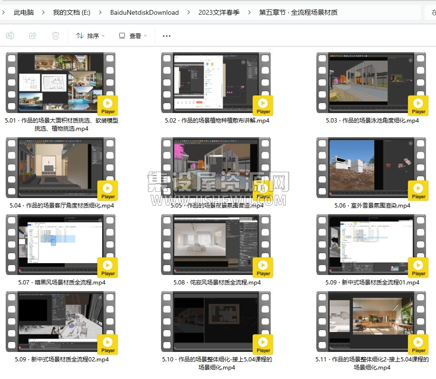
Task: Click Player badge on 5.03 video
Action: (x=418, y=105)
